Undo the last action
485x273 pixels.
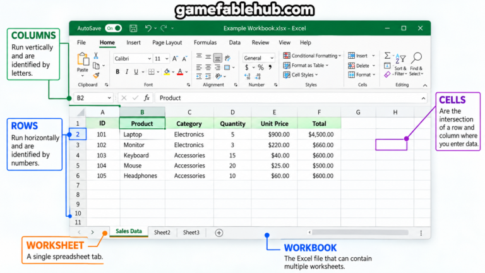[x=148, y=28]
